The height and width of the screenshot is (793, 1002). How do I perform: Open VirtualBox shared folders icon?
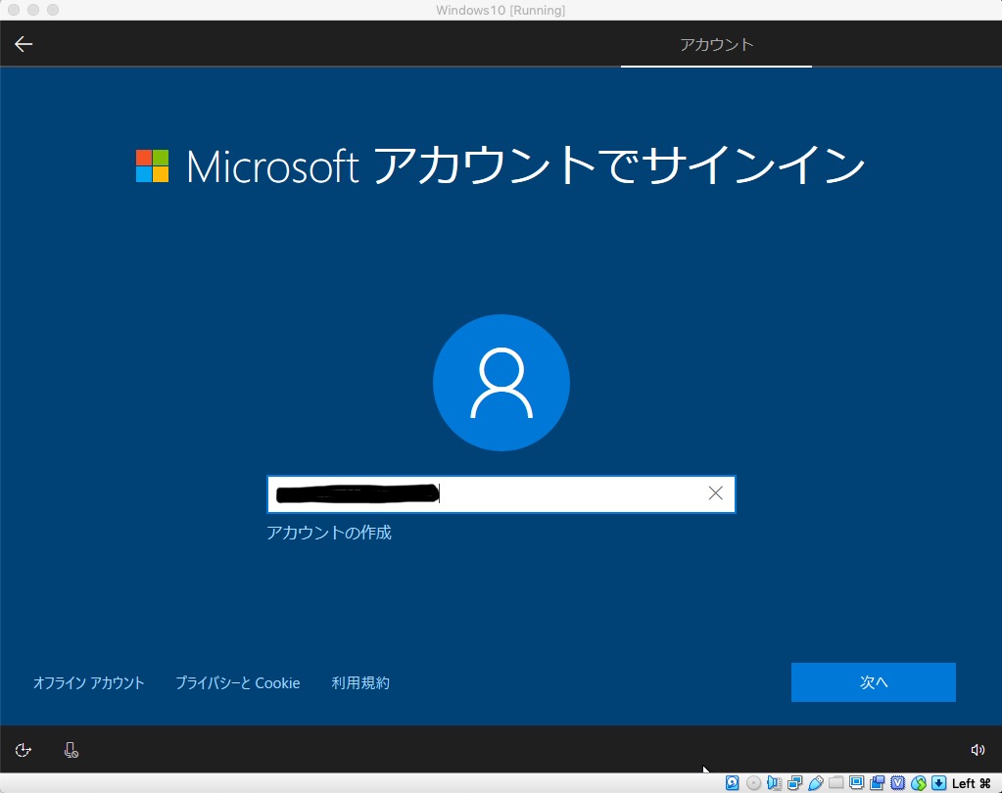pyautogui.click(x=835, y=783)
